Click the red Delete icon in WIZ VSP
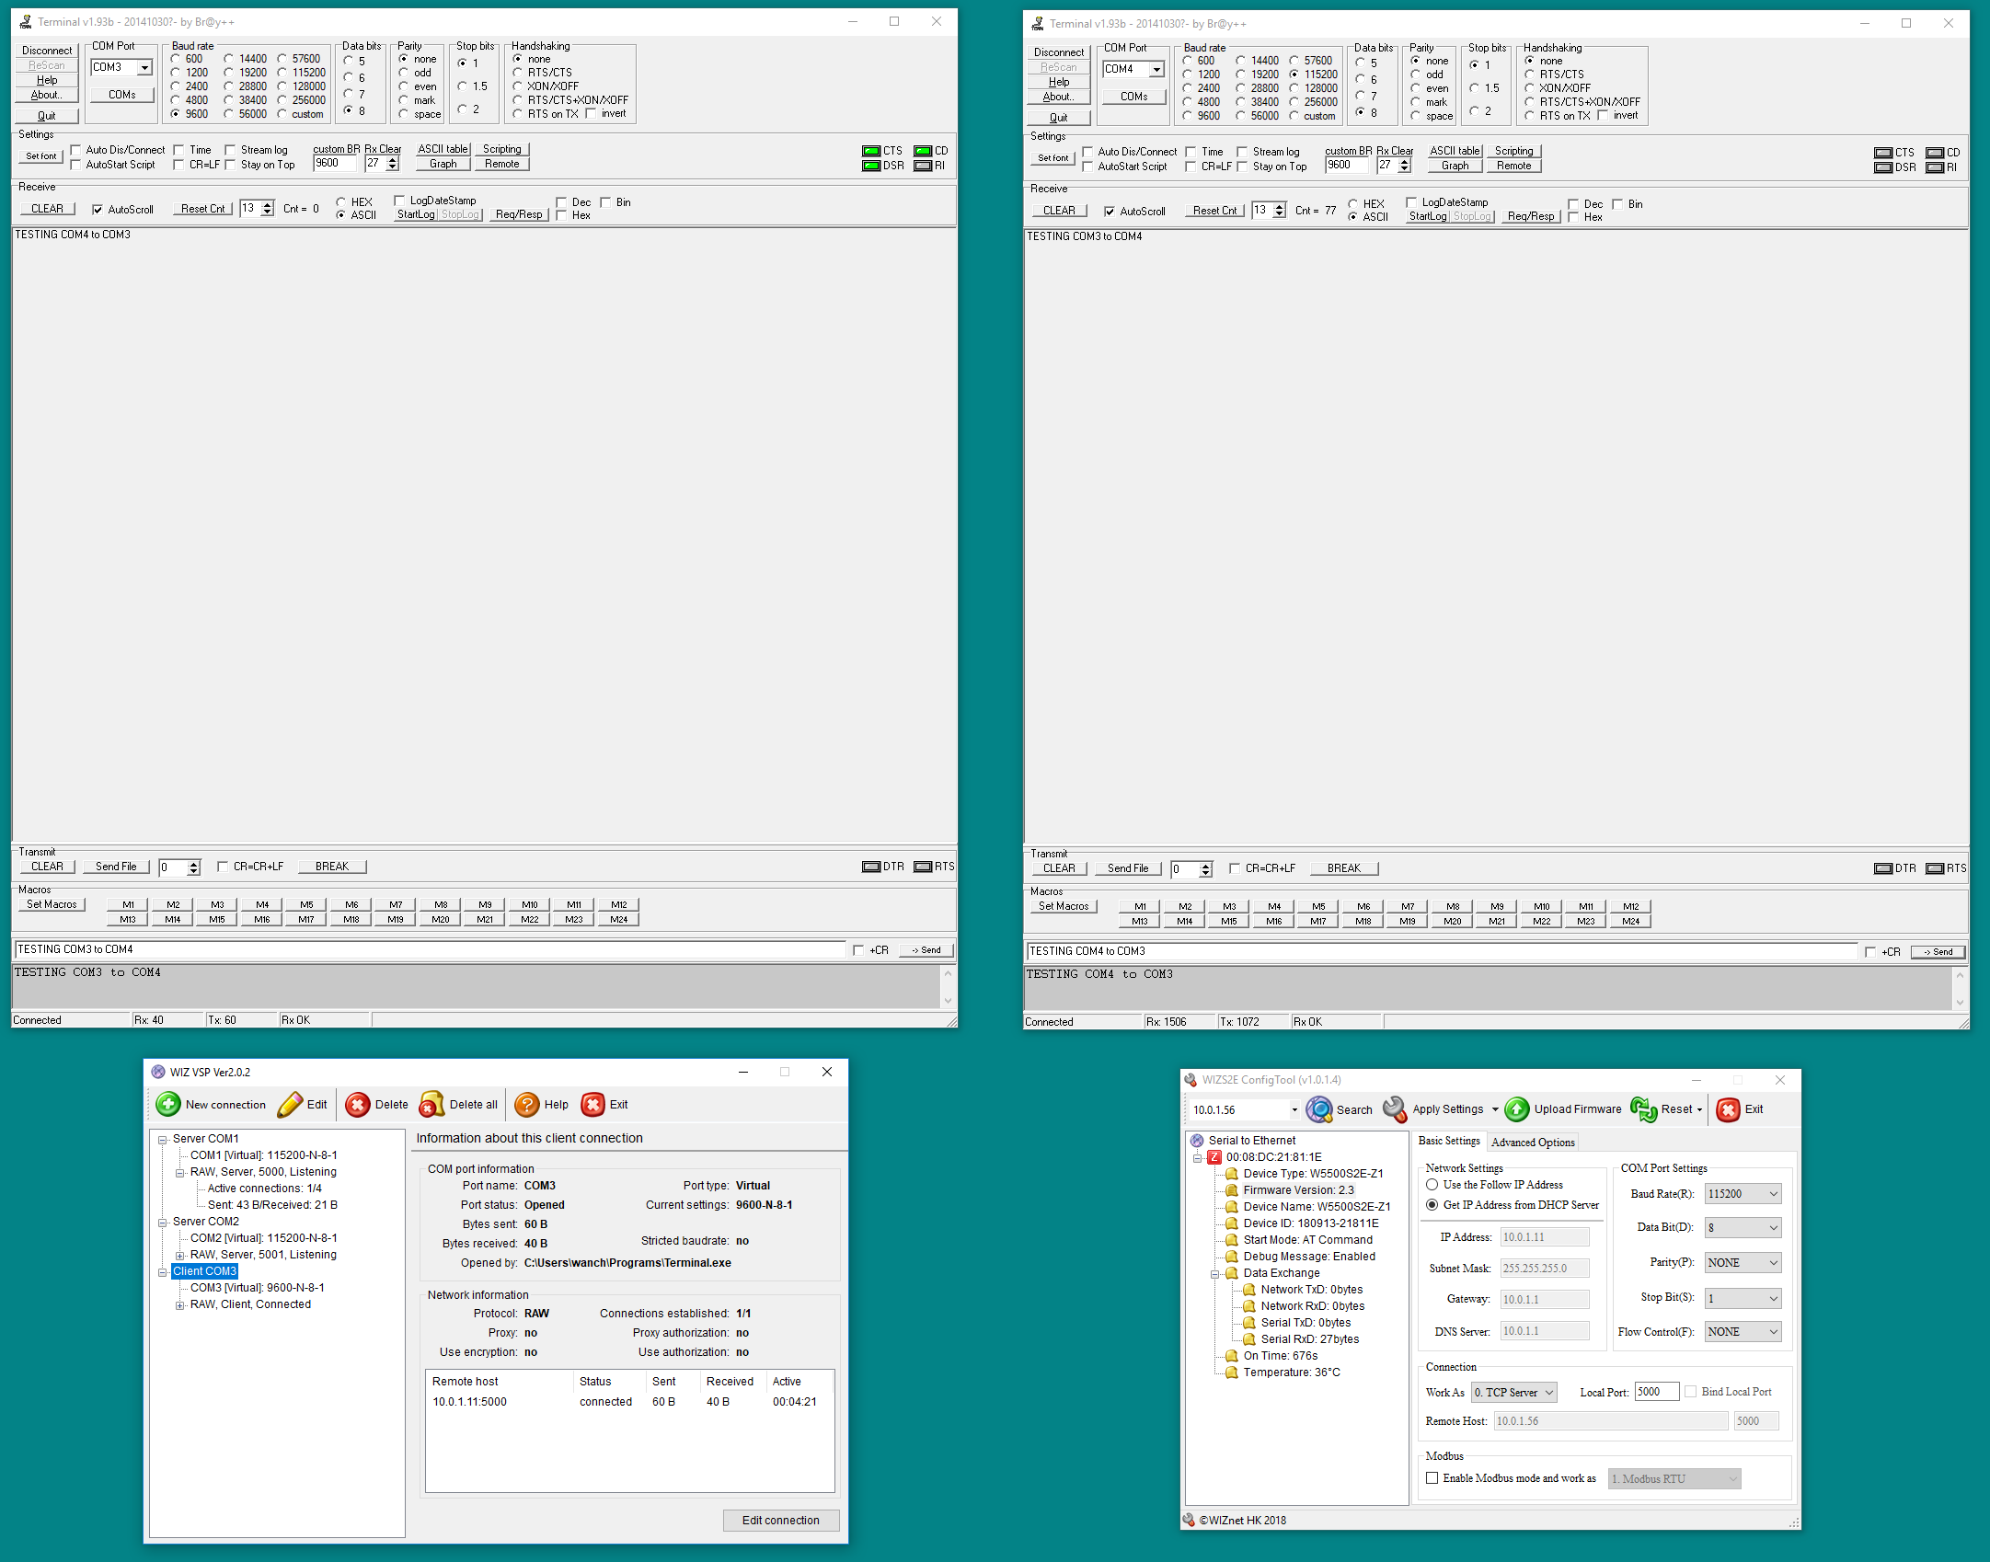This screenshot has height=1562, width=1990. pyautogui.click(x=358, y=1104)
